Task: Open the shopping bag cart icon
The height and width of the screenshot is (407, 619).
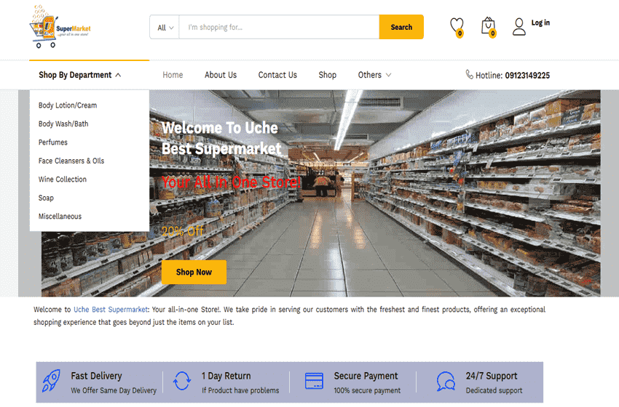Action: (488, 26)
